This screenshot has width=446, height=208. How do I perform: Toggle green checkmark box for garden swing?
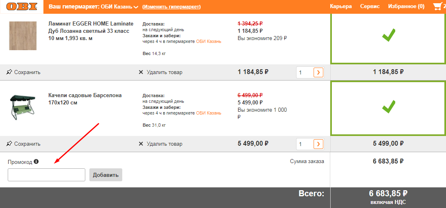[x=389, y=108]
